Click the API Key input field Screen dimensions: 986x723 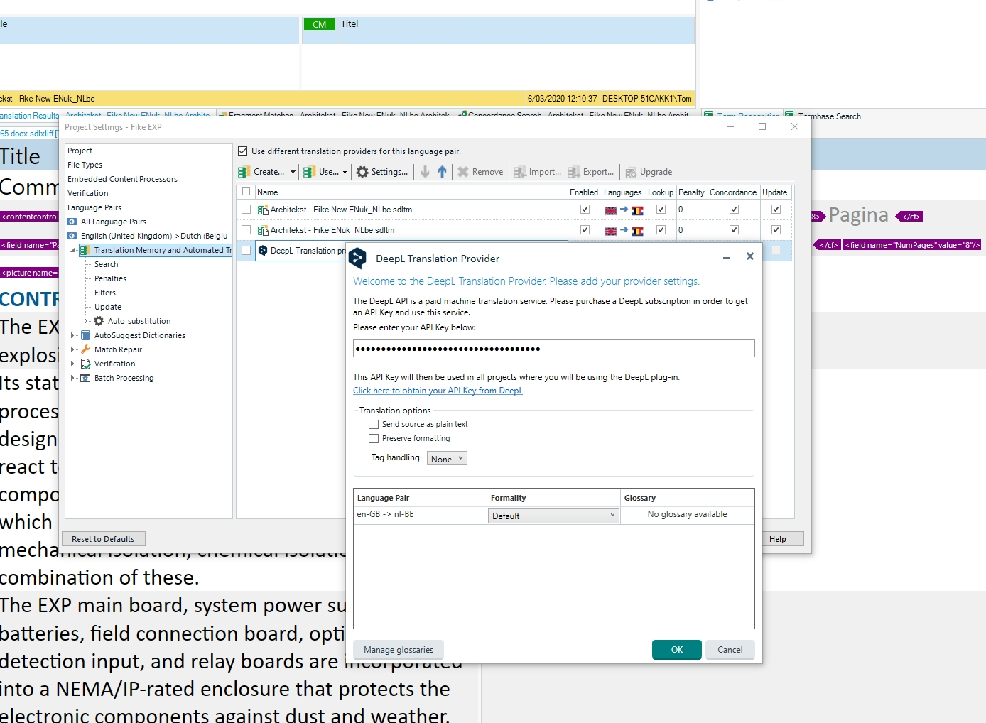pos(554,348)
